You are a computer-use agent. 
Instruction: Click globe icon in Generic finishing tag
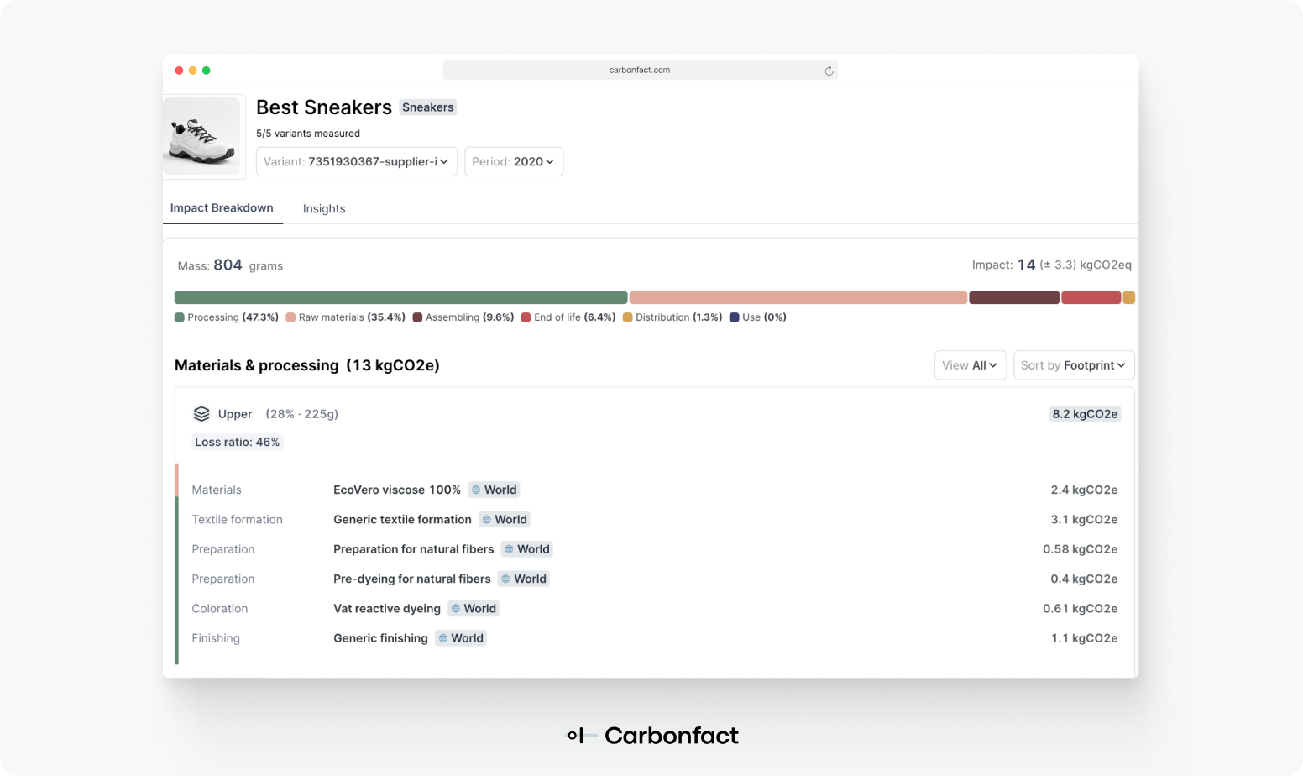(x=442, y=638)
